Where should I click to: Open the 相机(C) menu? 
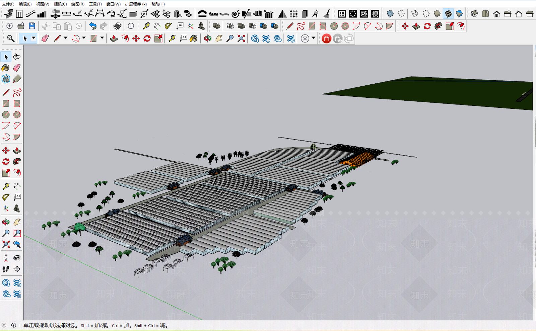[x=60, y=4]
